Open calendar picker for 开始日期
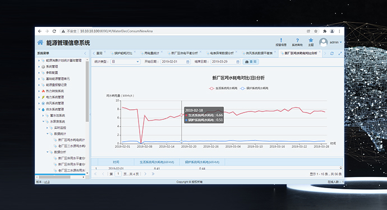This screenshot has width=387, height=210. [x=187, y=62]
